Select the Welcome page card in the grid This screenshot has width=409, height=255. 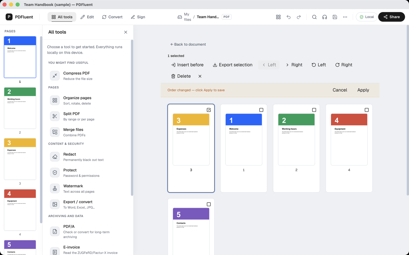[x=244, y=148]
